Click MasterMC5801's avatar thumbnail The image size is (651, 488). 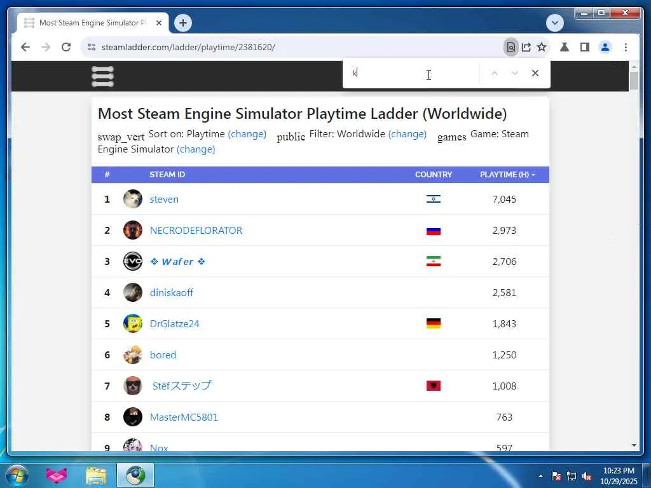(x=133, y=417)
